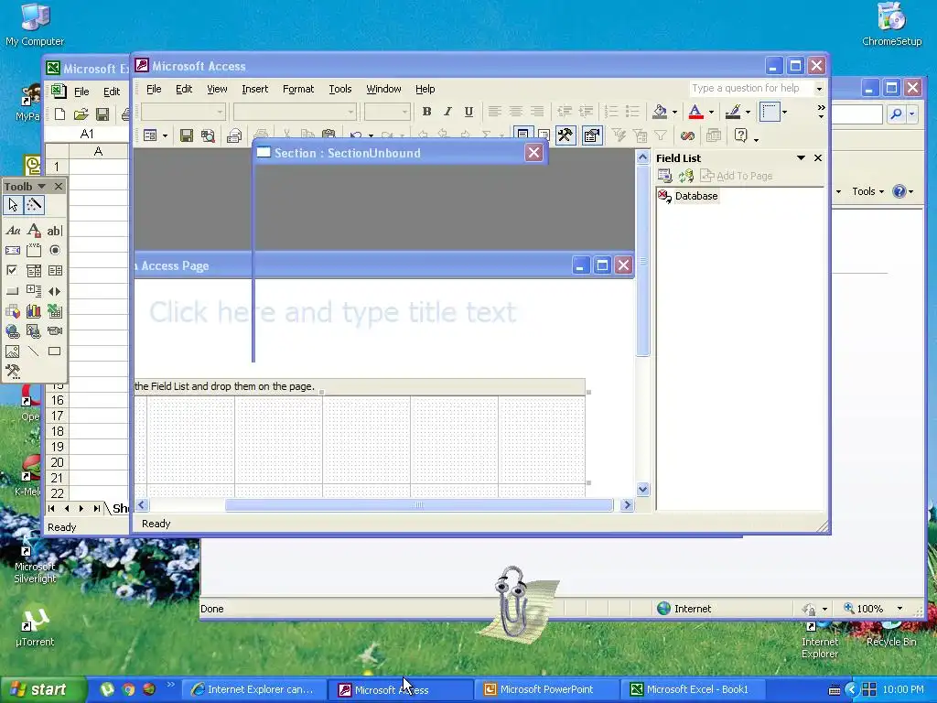Click the Open folder icon in Excel
This screenshot has width=937, height=703.
(81, 114)
